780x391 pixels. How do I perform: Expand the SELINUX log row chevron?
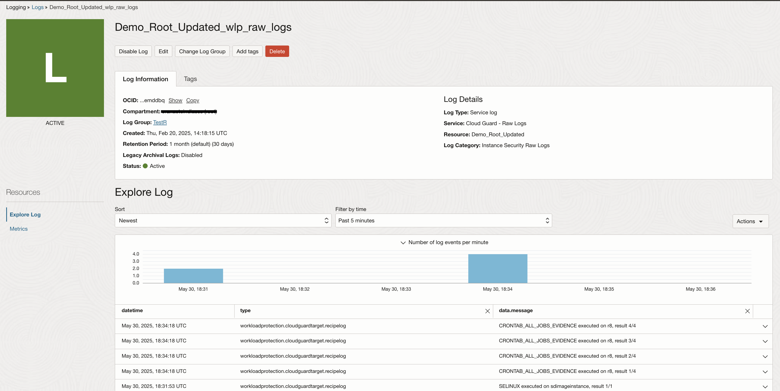(x=765, y=387)
